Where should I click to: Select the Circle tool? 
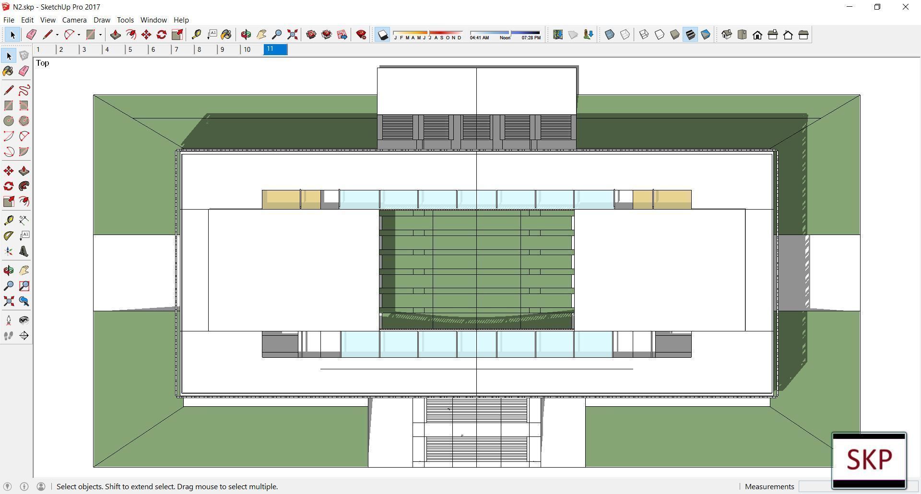coord(9,121)
